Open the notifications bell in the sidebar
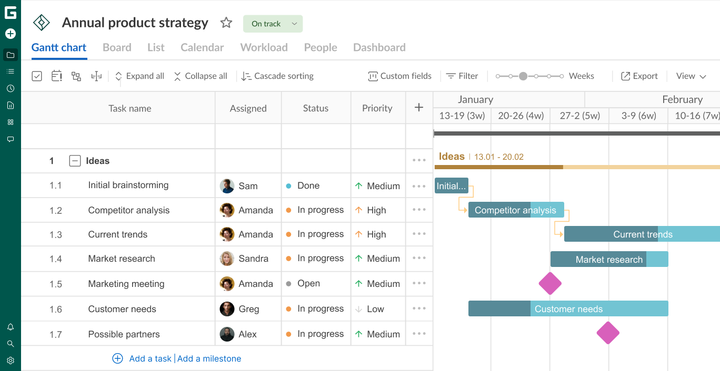Screen dimensions: 720x371 tap(10, 327)
